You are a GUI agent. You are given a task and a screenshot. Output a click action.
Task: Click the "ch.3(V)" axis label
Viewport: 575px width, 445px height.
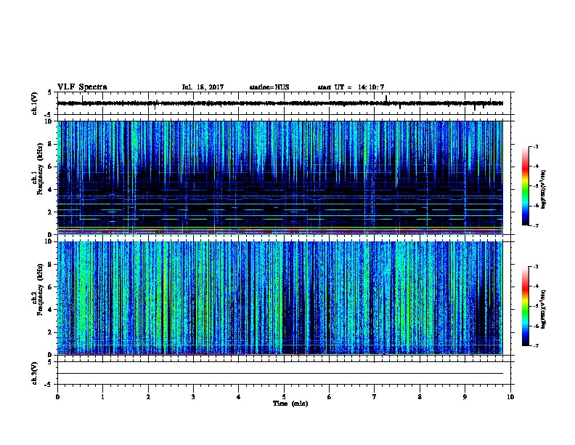(x=34, y=373)
